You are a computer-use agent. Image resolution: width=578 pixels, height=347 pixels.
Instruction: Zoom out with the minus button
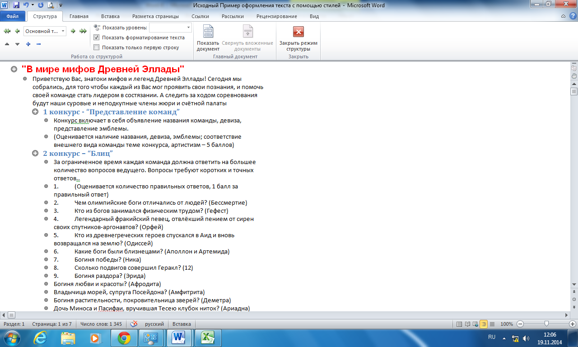pyautogui.click(x=520, y=324)
